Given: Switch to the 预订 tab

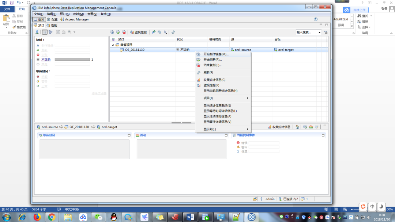Looking at the screenshot, I should pyautogui.click(x=39, y=26).
